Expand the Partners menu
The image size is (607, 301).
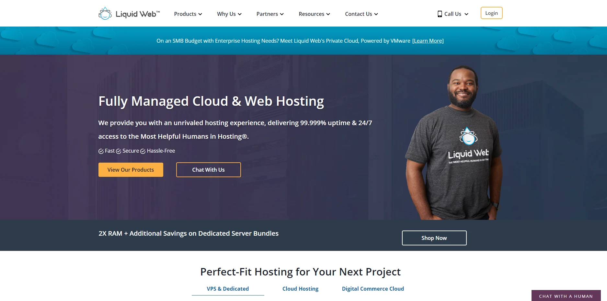(x=270, y=14)
